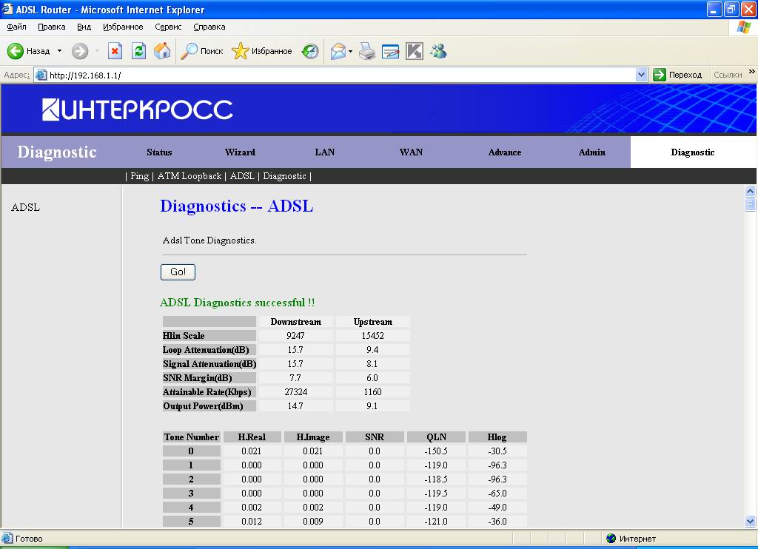Click the History clock icon
The width and height of the screenshot is (758, 549).
point(311,51)
